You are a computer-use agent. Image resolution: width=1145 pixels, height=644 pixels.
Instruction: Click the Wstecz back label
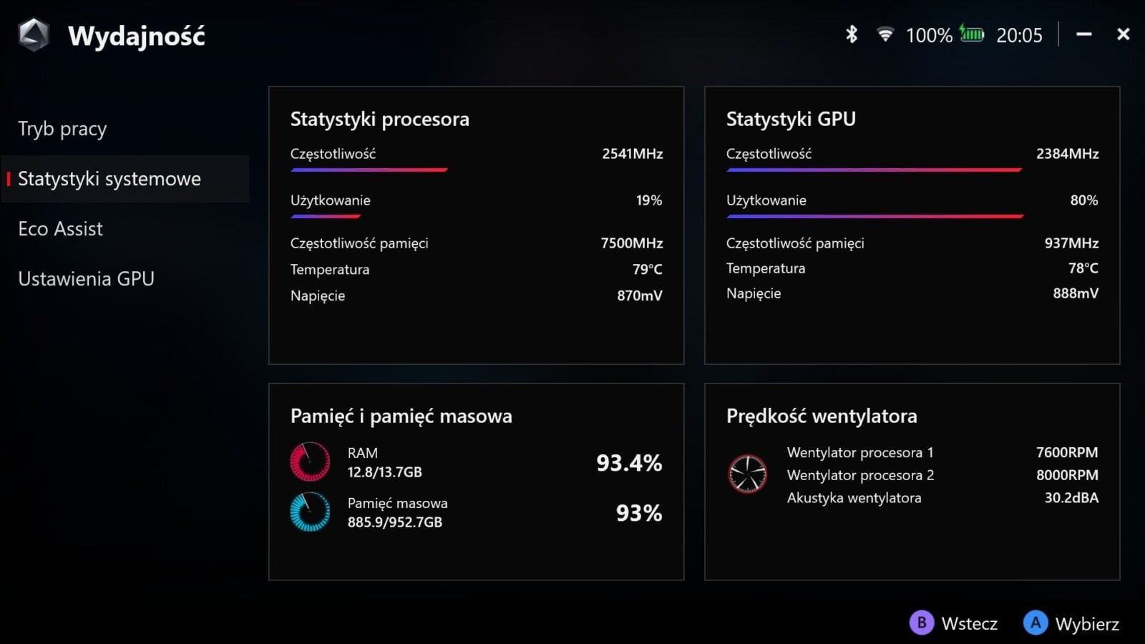[x=969, y=623]
